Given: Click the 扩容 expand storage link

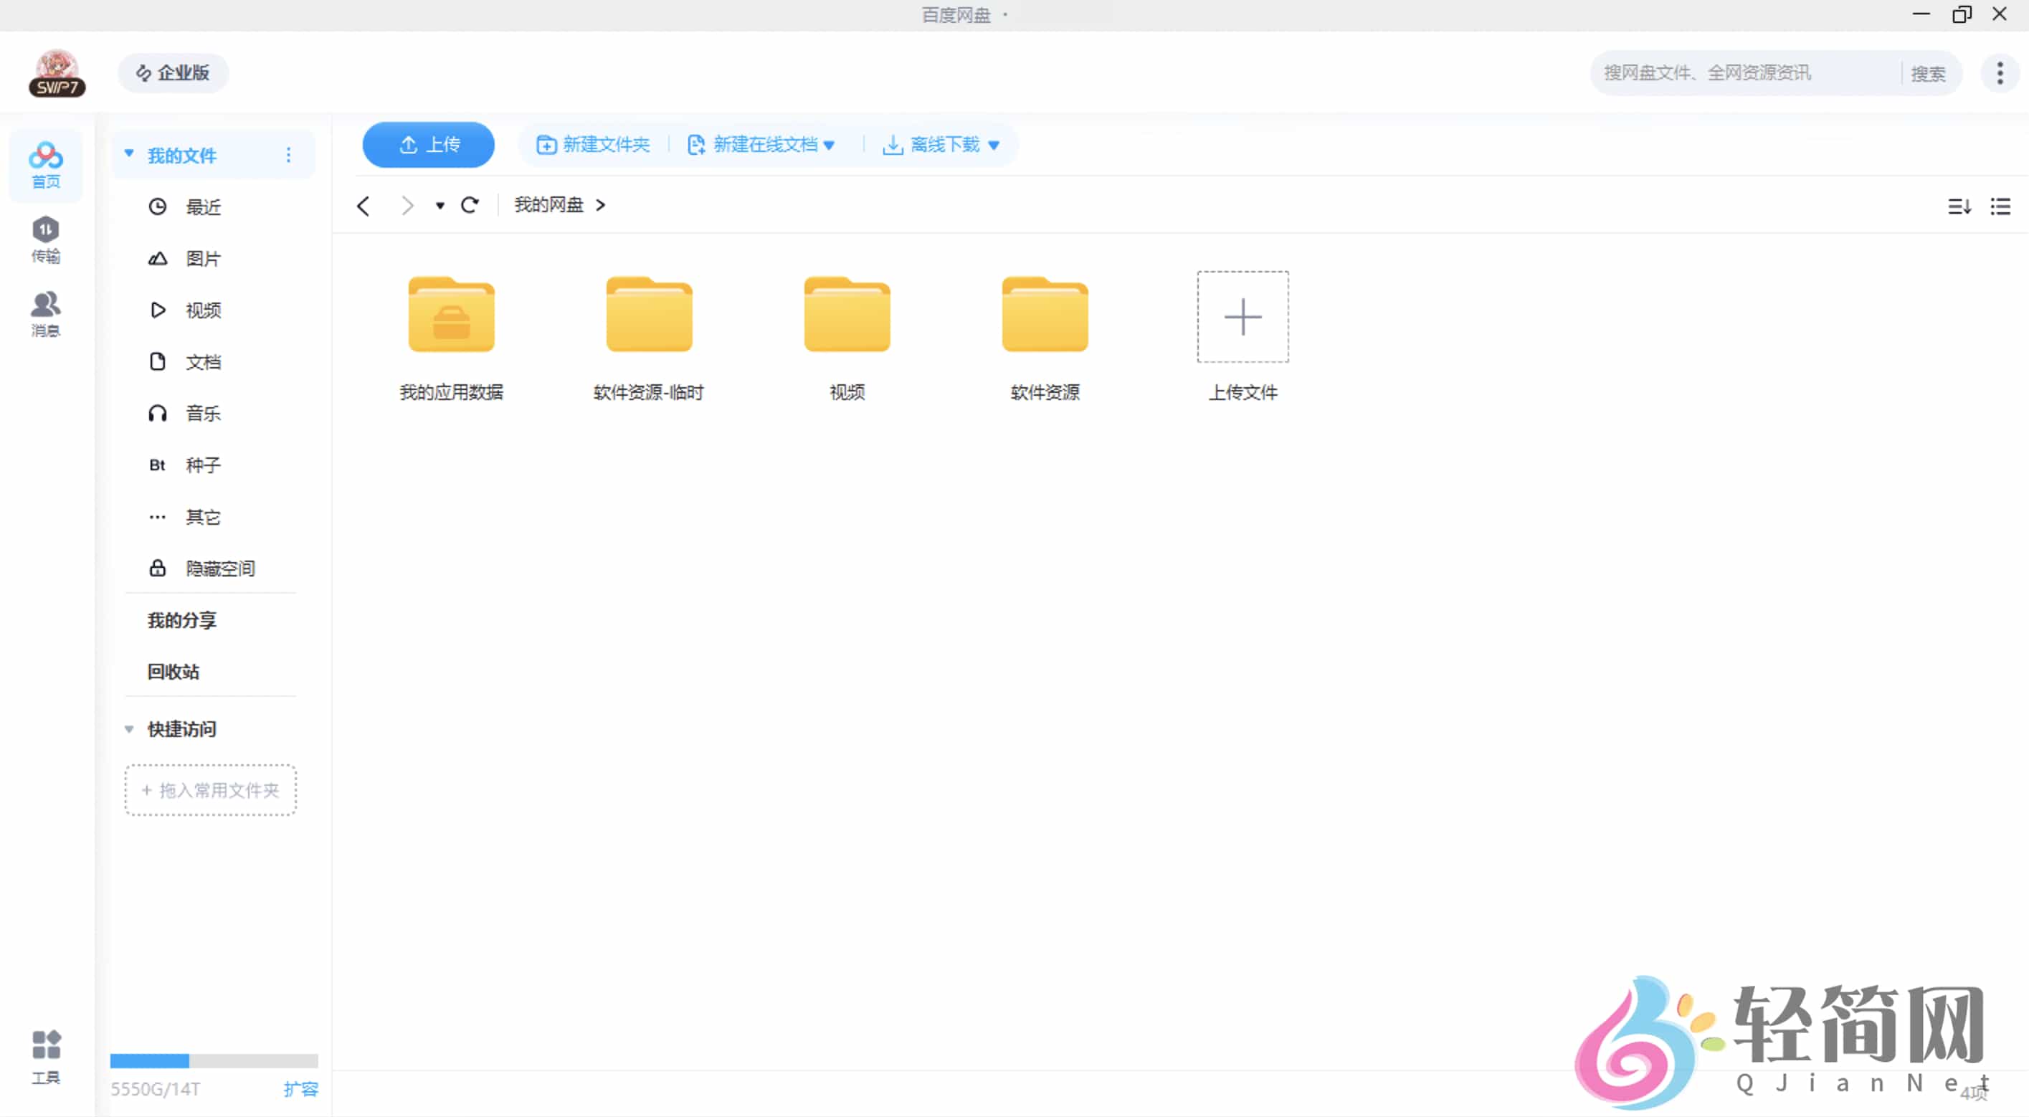Looking at the screenshot, I should tap(302, 1090).
